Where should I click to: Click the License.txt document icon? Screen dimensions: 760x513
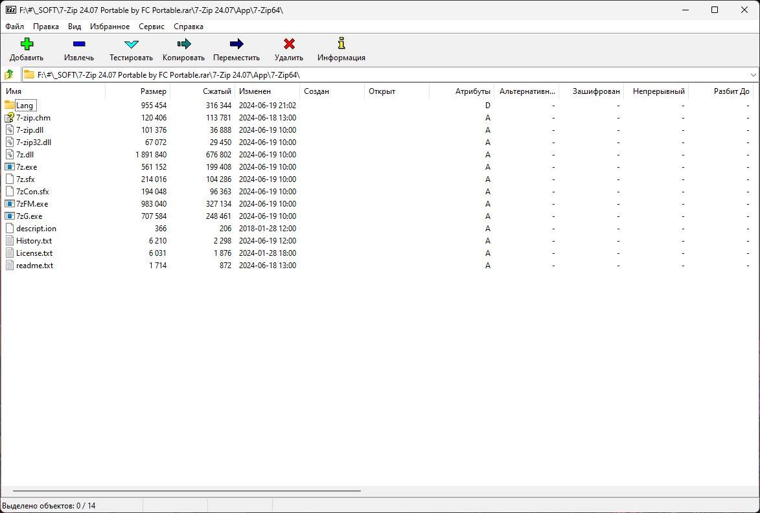9,253
